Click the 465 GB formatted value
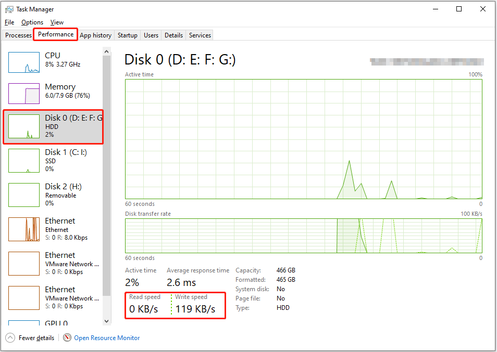This screenshot has height=352, width=497. [286, 280]
